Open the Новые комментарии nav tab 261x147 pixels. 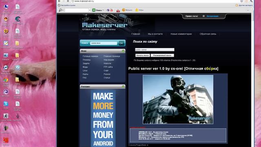coord(181,34)
